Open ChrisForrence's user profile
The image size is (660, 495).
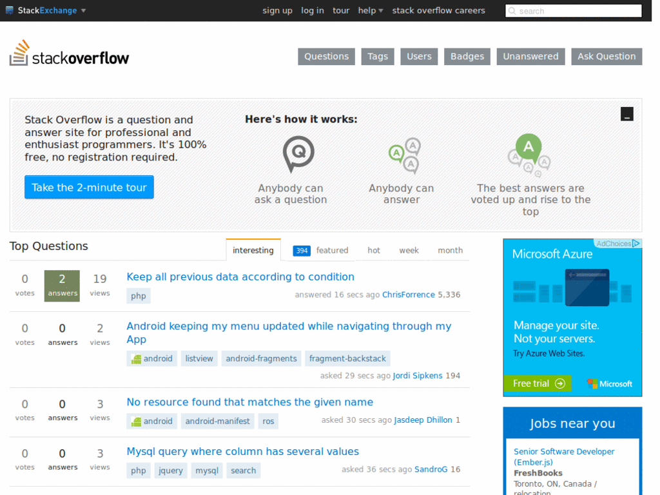tap(409, 295)
